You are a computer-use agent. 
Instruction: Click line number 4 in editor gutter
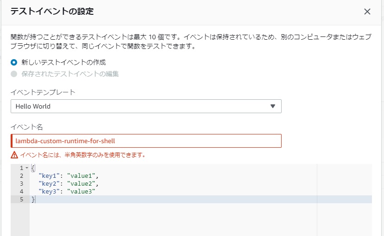(21, 191)
